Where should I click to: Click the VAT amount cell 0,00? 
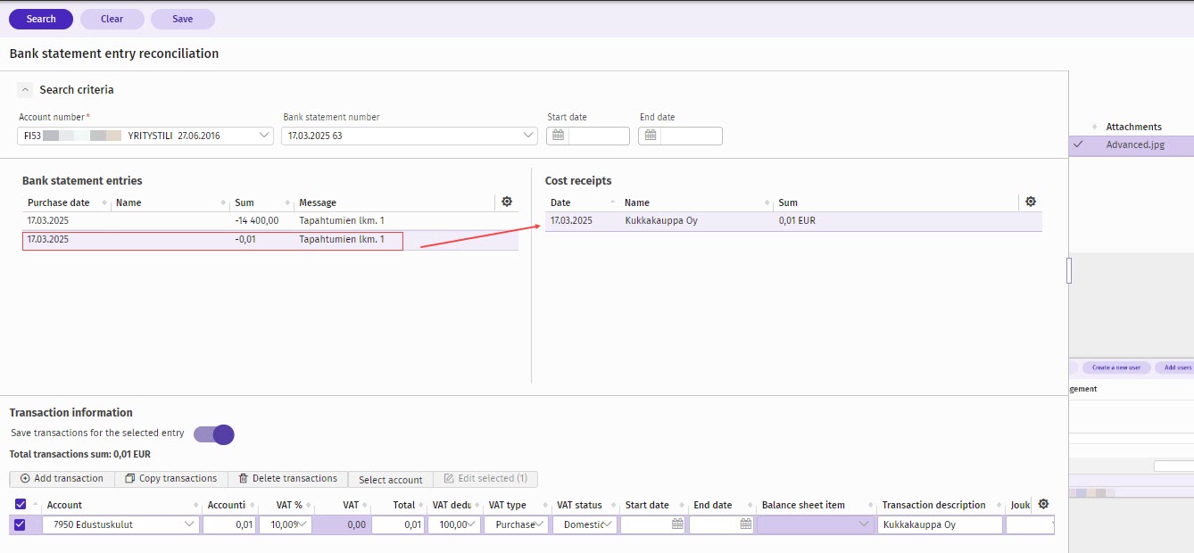pos(340,524)
